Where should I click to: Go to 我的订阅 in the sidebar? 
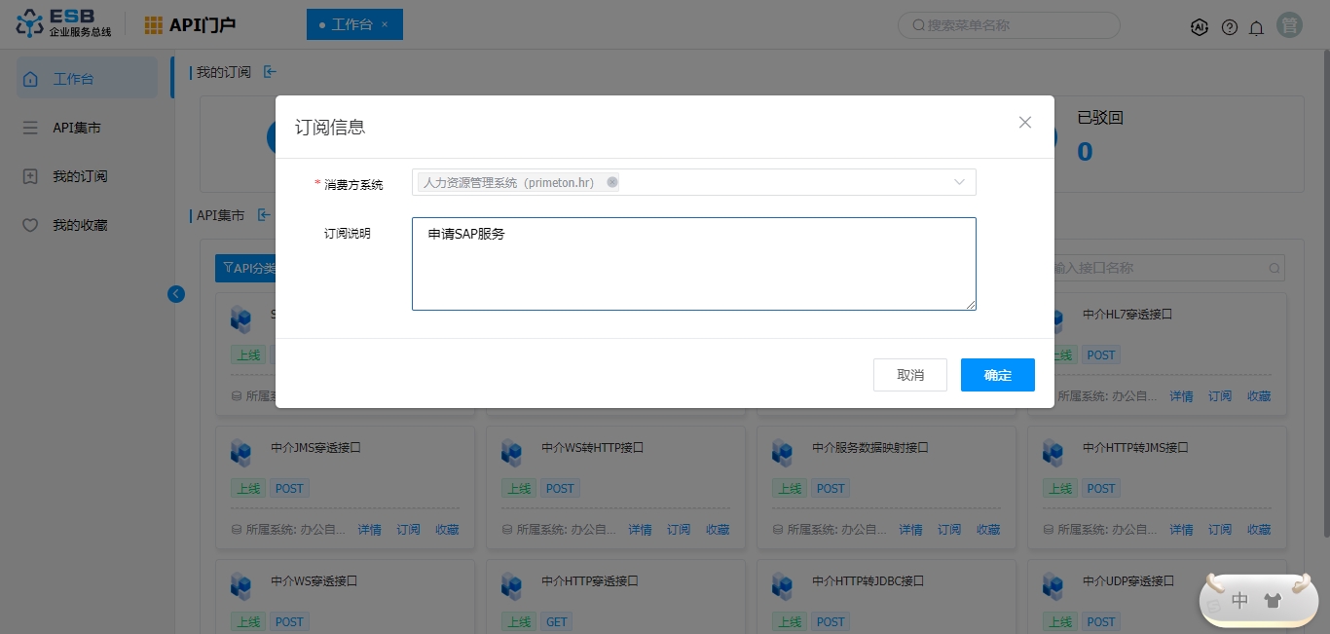[x=80, y=176]
